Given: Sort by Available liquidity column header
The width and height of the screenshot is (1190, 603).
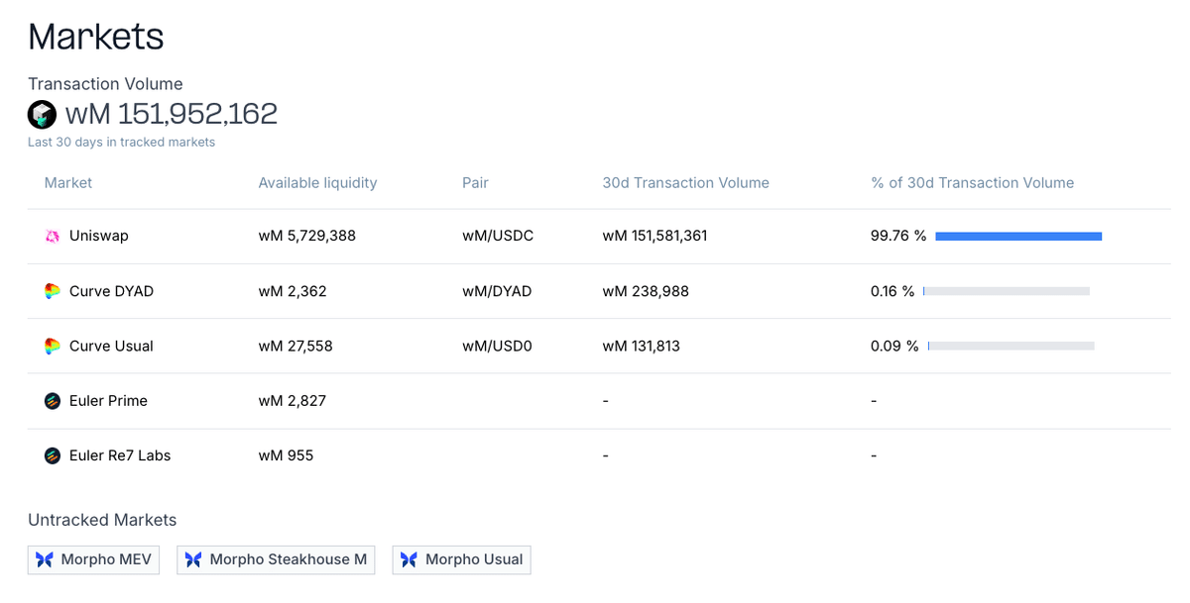Looking at the screenshot, I should point(317,183).
